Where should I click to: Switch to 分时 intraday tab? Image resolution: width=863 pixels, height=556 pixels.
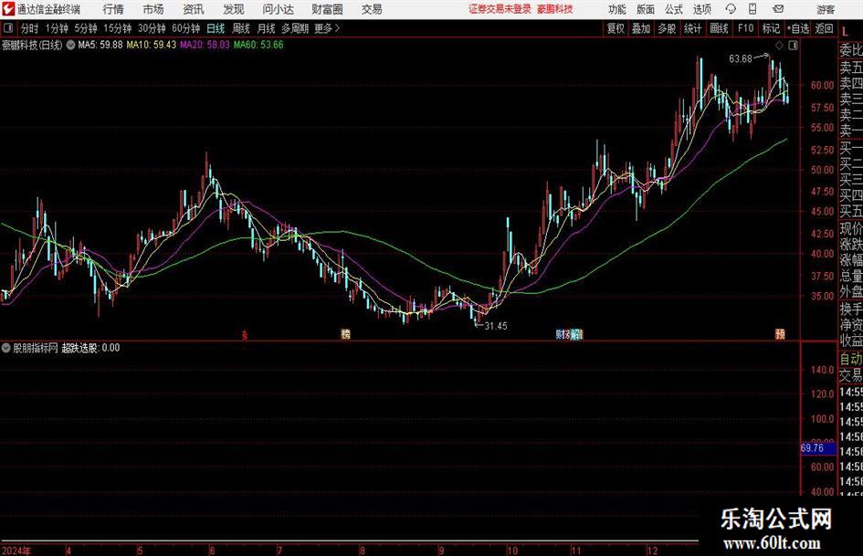click(x=29, y=28)
